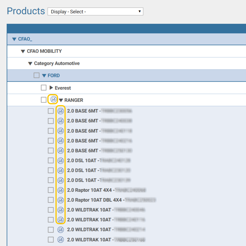Collapse the RANGER model arrow
The width and height of the screenshot is (246, 246).
(x=61, y=100)
